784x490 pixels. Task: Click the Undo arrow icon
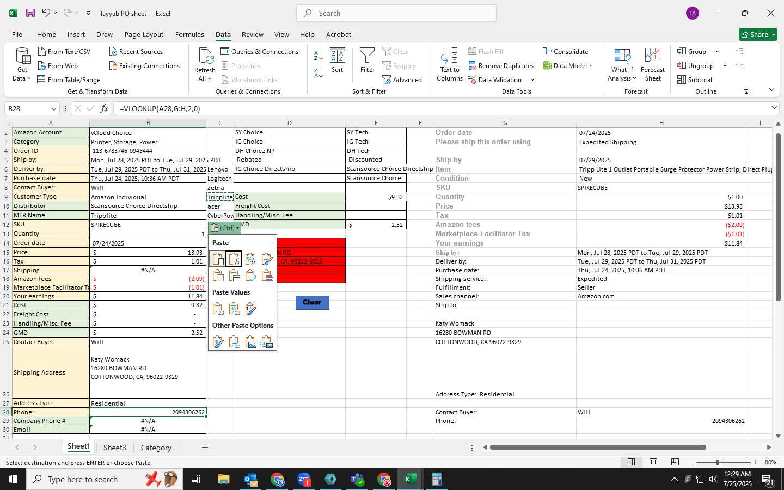click(x=46, y=13)
